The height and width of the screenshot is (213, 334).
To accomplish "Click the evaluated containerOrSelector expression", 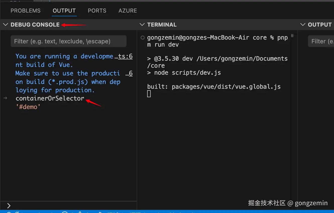I will pos(50,98).
